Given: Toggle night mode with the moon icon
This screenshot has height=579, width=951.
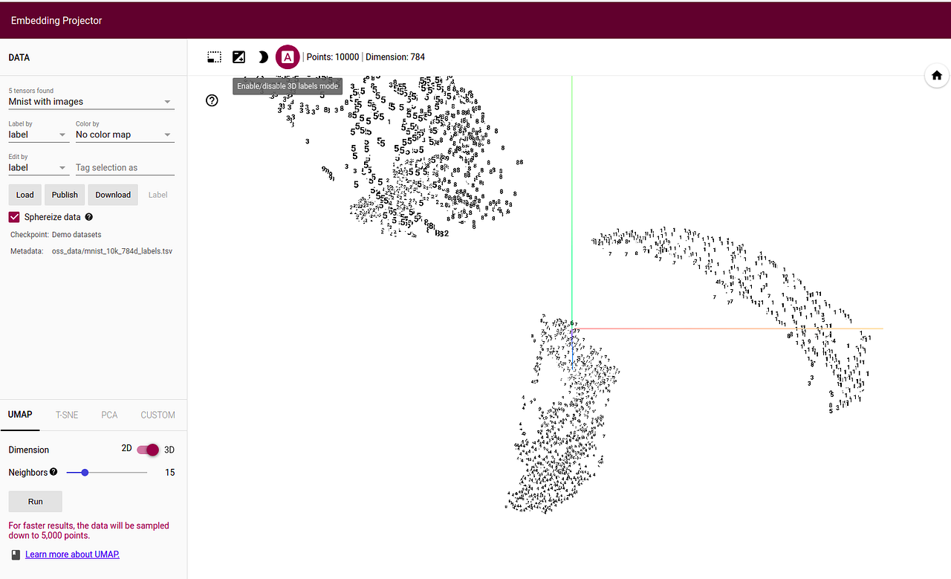Looking at the screenshot, I should 263,56.
